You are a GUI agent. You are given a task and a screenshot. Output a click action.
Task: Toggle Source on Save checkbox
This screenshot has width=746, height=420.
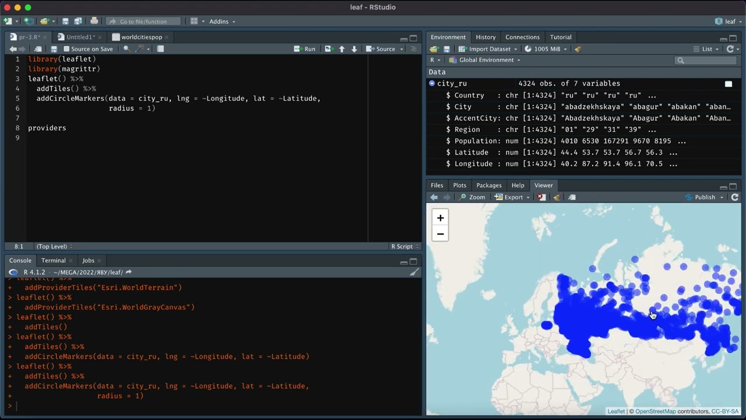click(x=66, y=49)
